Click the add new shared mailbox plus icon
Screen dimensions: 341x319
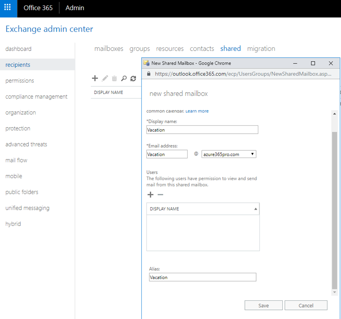[x=95, y=78]
